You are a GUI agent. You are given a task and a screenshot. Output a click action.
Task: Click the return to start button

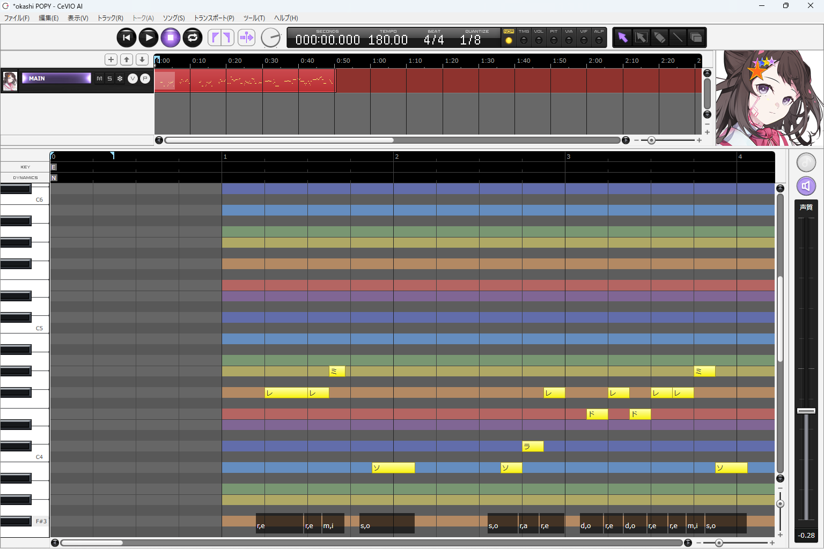127,38
